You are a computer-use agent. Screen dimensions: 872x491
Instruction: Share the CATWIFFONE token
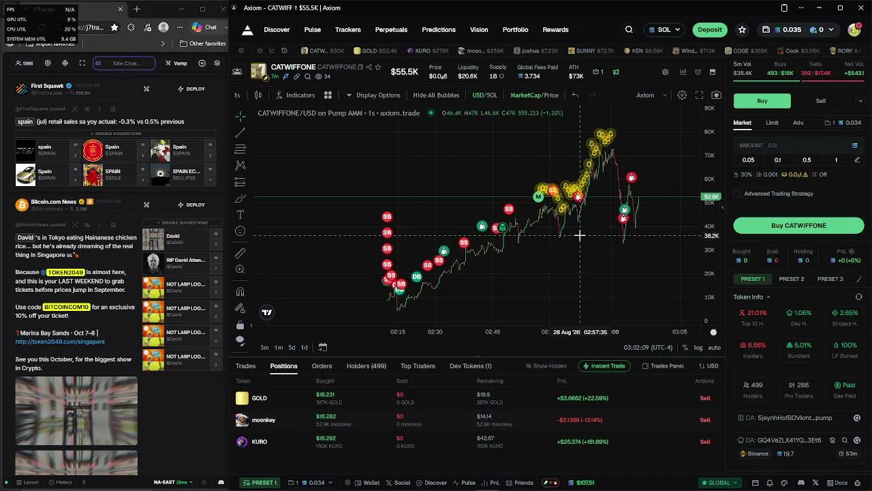[369, 67]
